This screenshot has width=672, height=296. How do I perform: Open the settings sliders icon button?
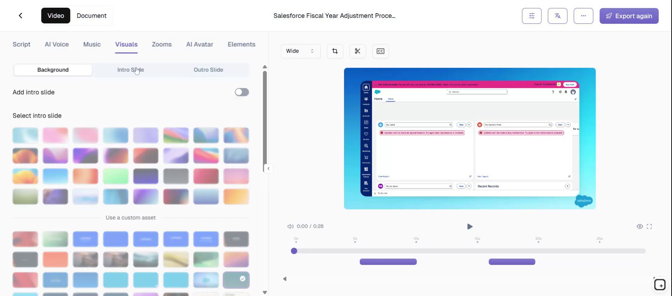point(532,16)
